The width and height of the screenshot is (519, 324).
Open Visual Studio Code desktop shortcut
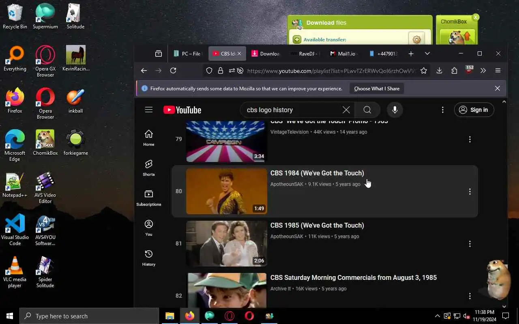click(15, 230)
